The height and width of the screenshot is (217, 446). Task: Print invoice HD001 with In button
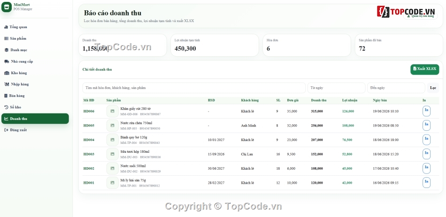(426, 183)
